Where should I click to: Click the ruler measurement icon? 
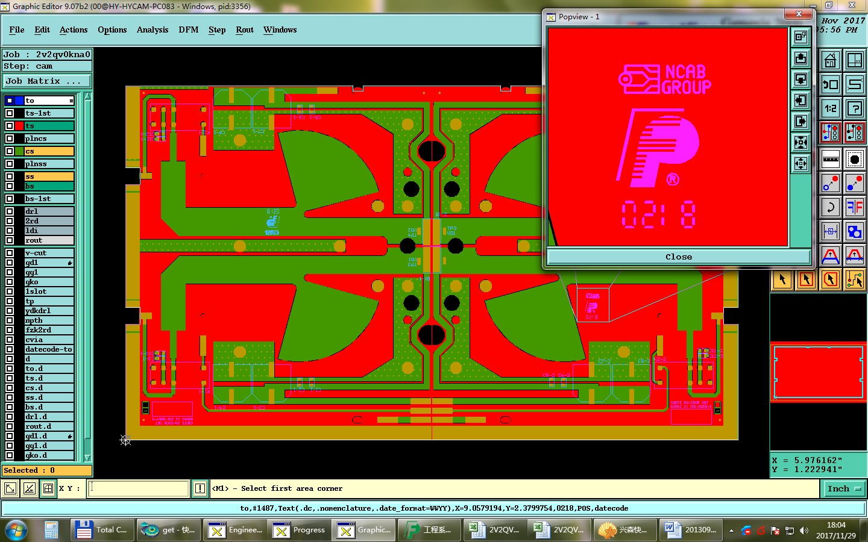(831, 159)
